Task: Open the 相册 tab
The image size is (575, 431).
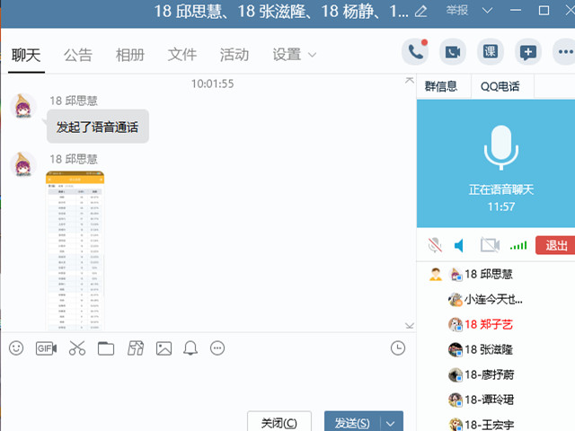Action: [130, 55]
